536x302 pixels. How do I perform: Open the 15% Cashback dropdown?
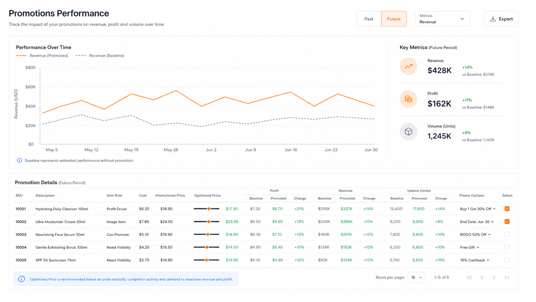coord(475,260)
